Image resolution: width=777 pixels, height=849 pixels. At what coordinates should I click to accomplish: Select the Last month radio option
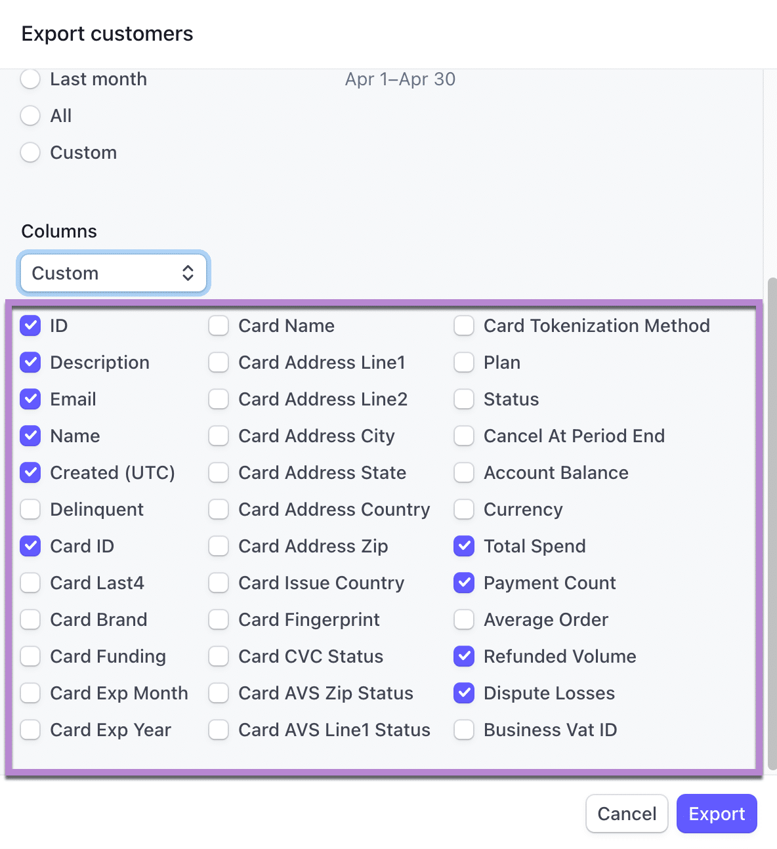click(x=30, y=79)
